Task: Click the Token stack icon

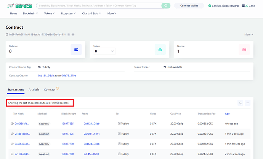Action: (160, 49)
